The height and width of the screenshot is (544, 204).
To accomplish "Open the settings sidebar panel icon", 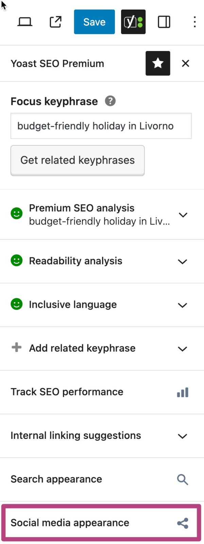I will click(x=164, y=22).
